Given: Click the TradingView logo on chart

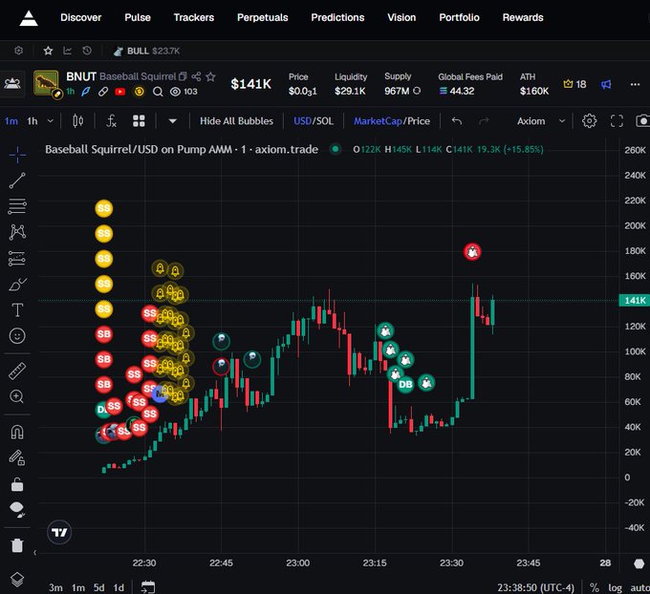Looking at the screenshot, I should point(59,532).
